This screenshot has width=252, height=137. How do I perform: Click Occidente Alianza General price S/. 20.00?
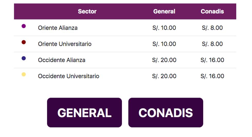point(164,60)
